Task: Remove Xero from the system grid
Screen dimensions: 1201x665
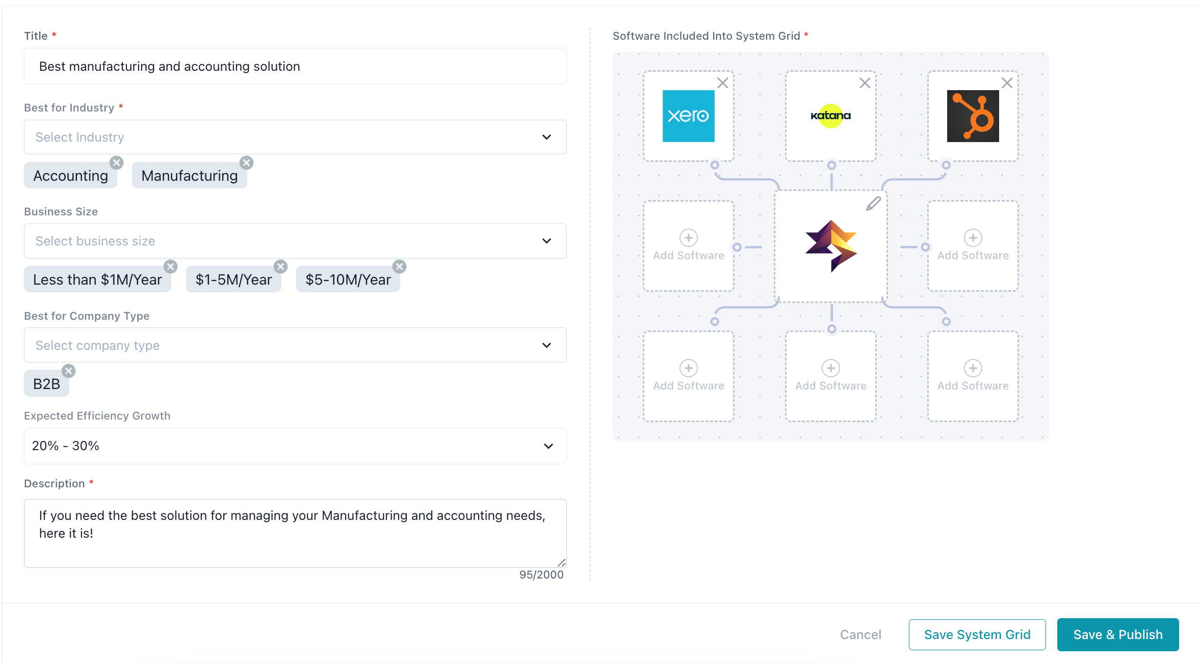Action: pyautogui.click(x=722, y=83)
